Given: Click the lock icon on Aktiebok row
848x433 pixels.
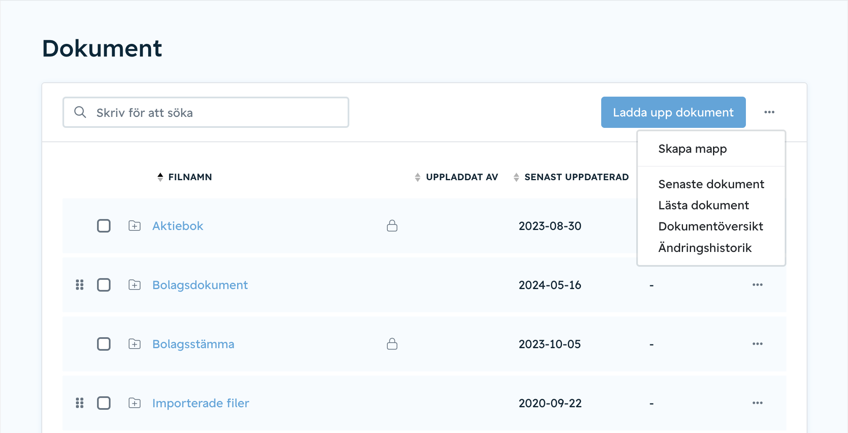Looking at the screenshot, I should click(x=392, y=226).
